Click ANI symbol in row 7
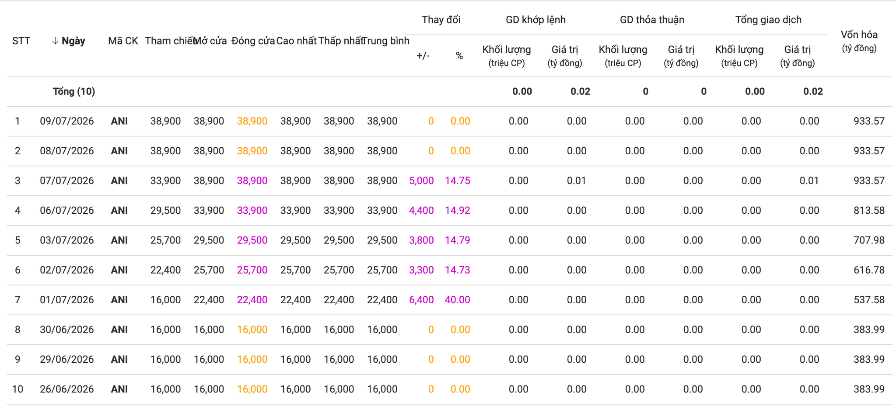This screenshot has width=896, height=406. (x=119, y=300)
